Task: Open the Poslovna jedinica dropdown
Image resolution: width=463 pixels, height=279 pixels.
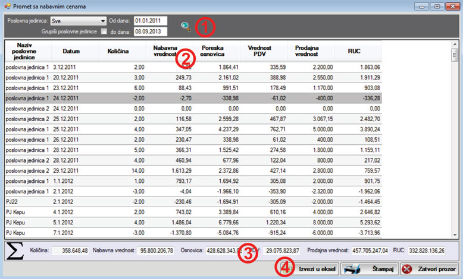Action: [78, 21]
